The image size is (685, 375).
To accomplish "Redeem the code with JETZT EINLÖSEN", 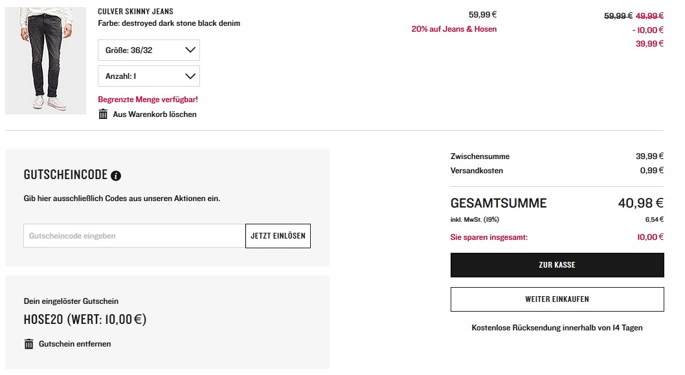I will coord(278,236).
